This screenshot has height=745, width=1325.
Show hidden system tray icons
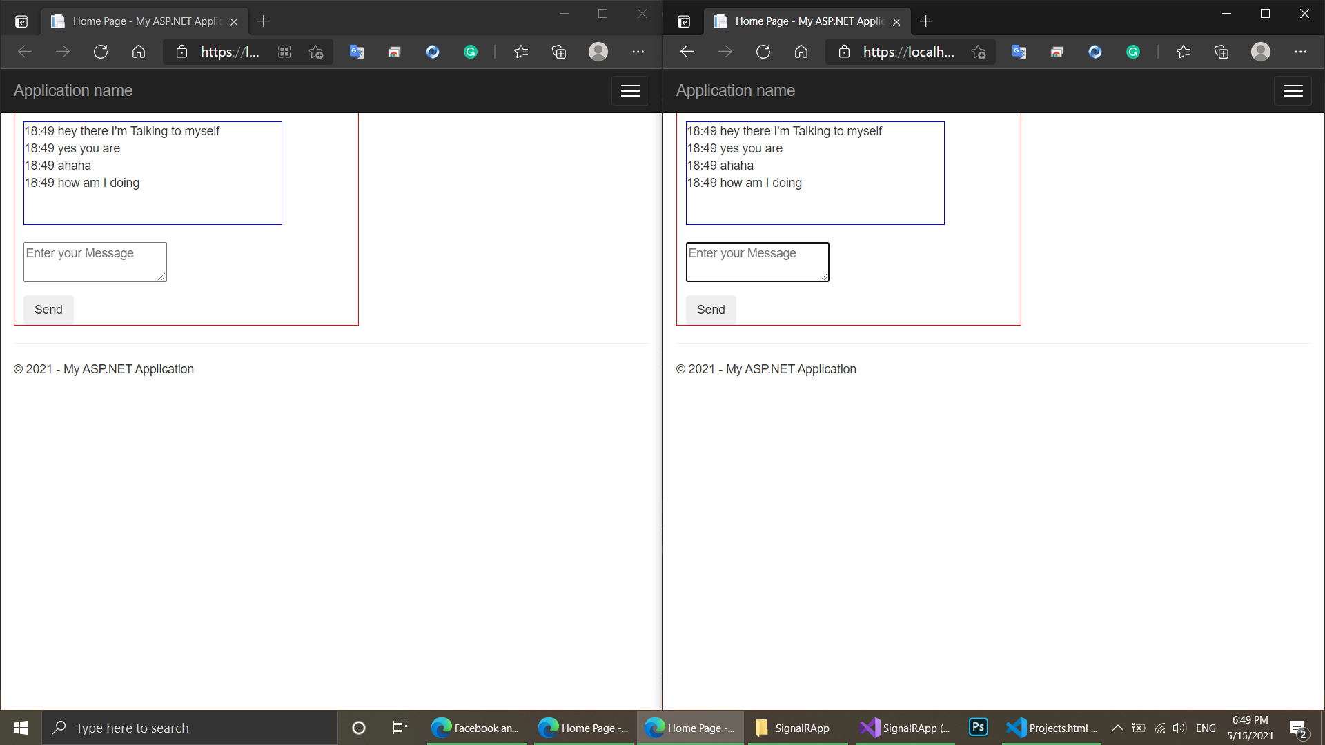1118,728
